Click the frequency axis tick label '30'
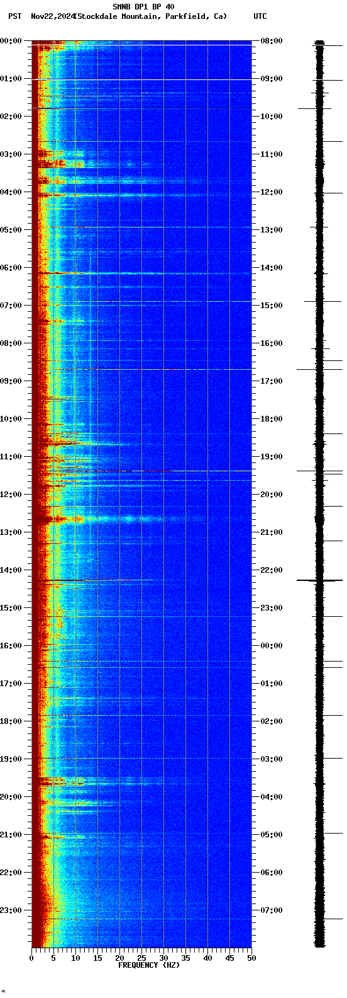347x998 pixels. pyautogui.click(x=163, y=958)
